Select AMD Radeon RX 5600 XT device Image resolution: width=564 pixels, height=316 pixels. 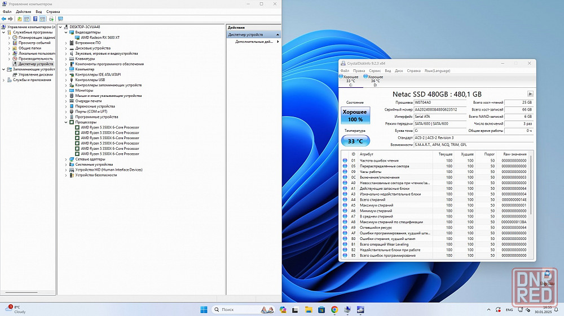pyautogui.click(x=100, y=37)
